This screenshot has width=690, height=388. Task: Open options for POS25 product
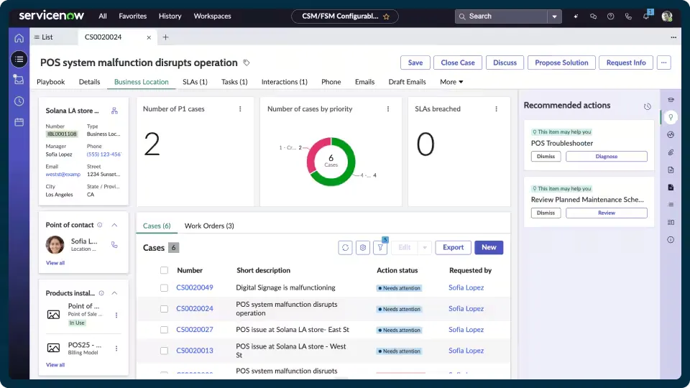[116, 348]
